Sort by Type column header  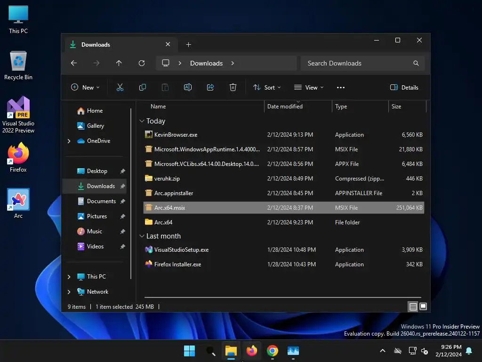click(360, 107)
